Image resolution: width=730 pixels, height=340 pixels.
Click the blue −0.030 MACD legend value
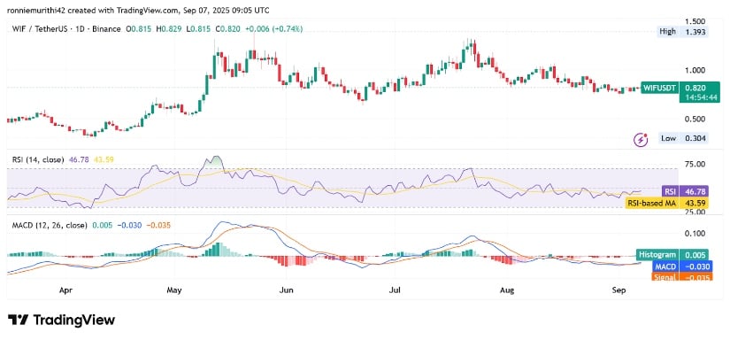pyautogui.click(x=128, y=225)
